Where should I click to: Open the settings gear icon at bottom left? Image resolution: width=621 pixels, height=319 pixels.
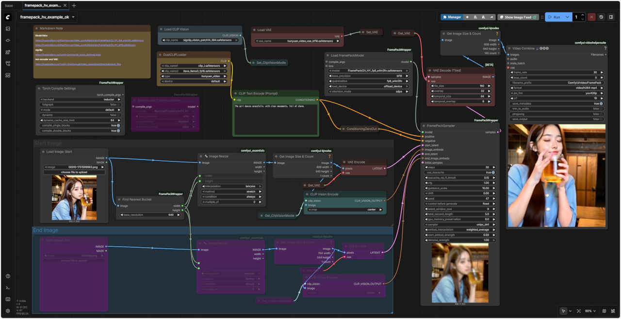(8, 311)
